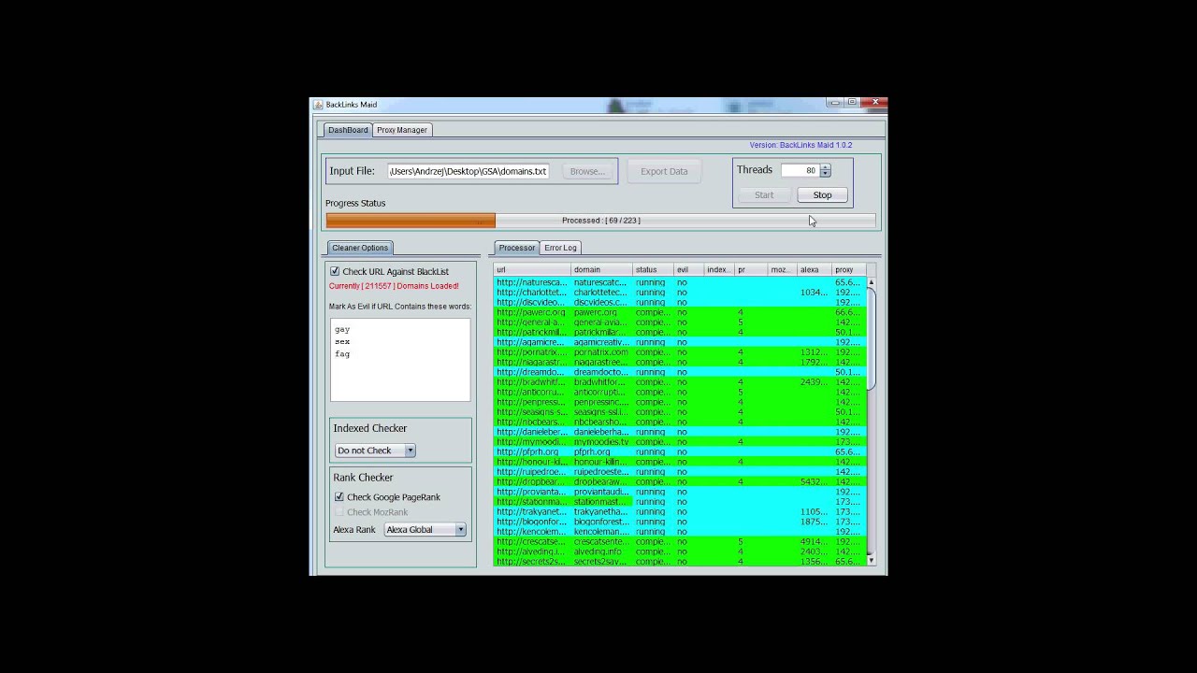Sort by the domain column header
This screenshot has width=1197, height=673.
601,270
